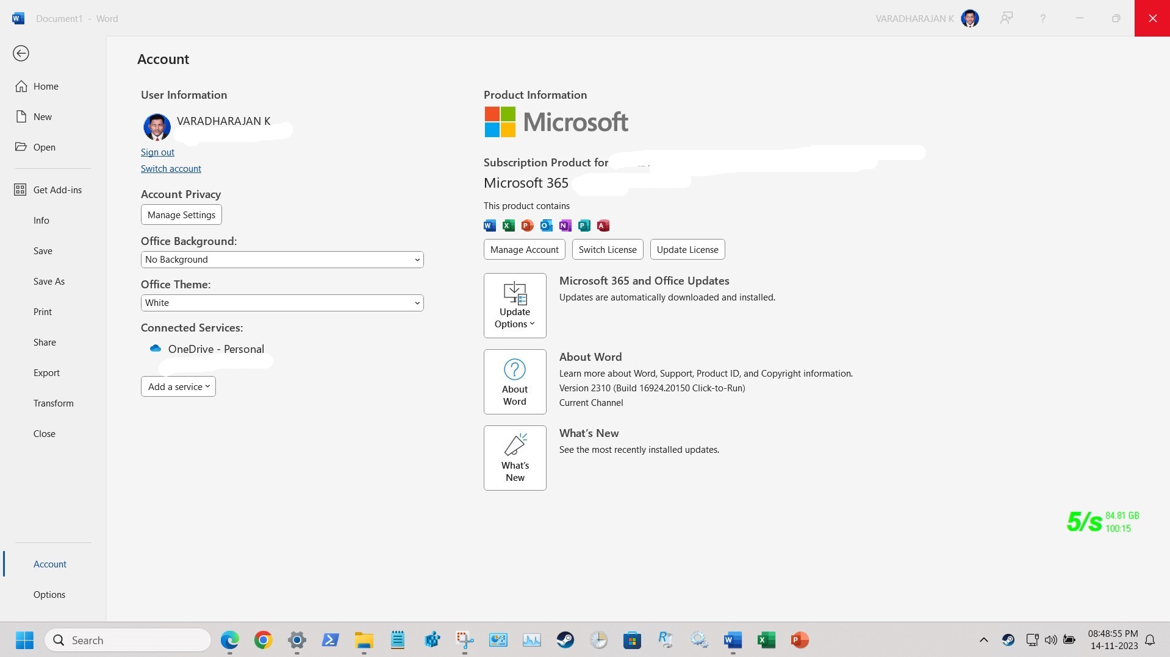The width and height of the screenshot is (1170, 657).
Task: Open the Add a service dropdown
Action: click(178, 387)
